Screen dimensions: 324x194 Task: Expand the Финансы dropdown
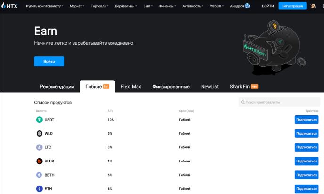(x=167, y=6)
